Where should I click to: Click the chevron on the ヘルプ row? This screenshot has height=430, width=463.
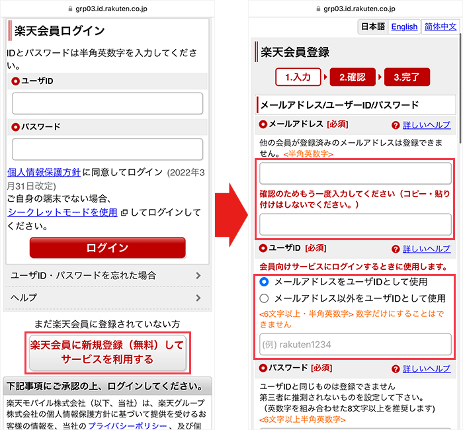point(198,298)
